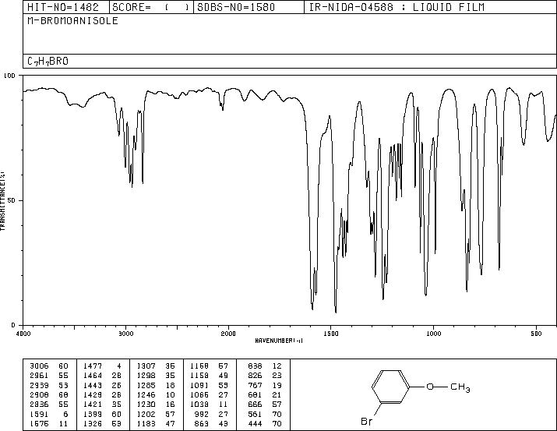Click the SCORE= ( ) header field
557x431 pixels.
(x=150, y=7)
